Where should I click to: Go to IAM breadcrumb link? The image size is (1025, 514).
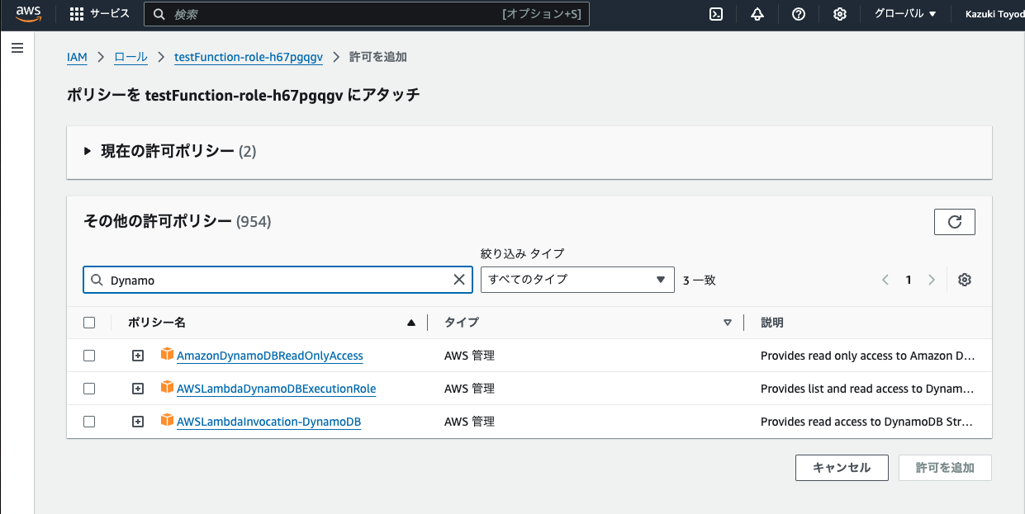click(x=77, y=57)
